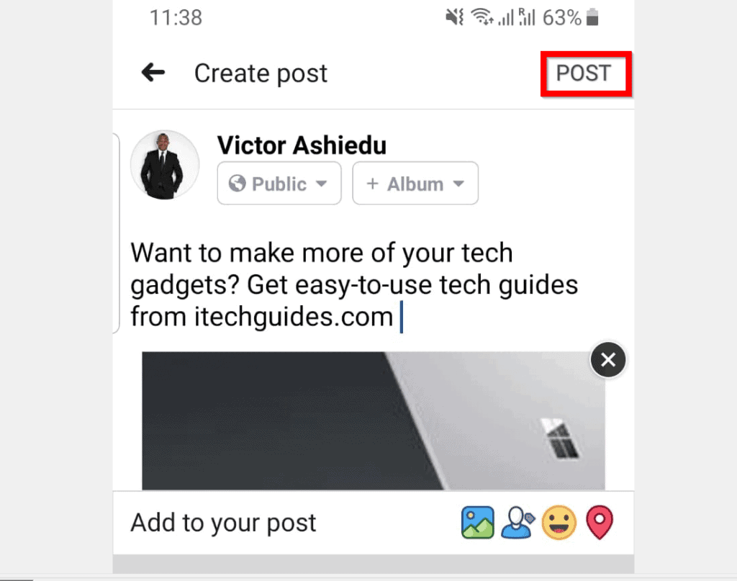
Task: Click the battery icon in status bar
Action: click(x=592, y=17)
